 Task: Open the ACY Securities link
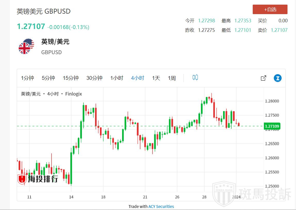(x=161, y=206)
